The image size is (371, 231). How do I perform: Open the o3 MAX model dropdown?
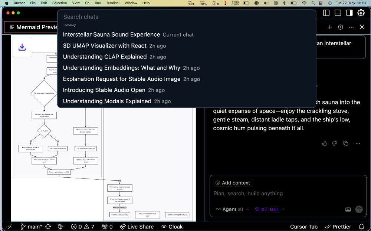(x=269, y=209)
